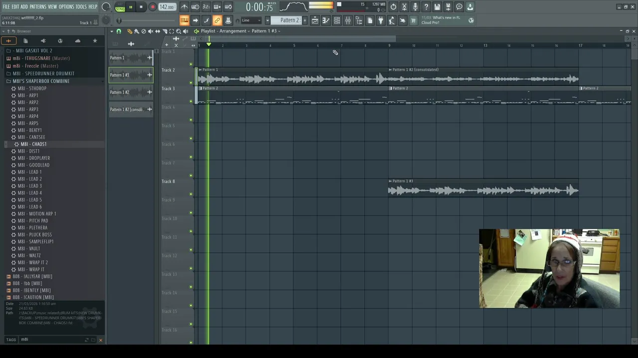Open the pattern selector left arrow menu
638x358 pixels.
coord(268,20)
